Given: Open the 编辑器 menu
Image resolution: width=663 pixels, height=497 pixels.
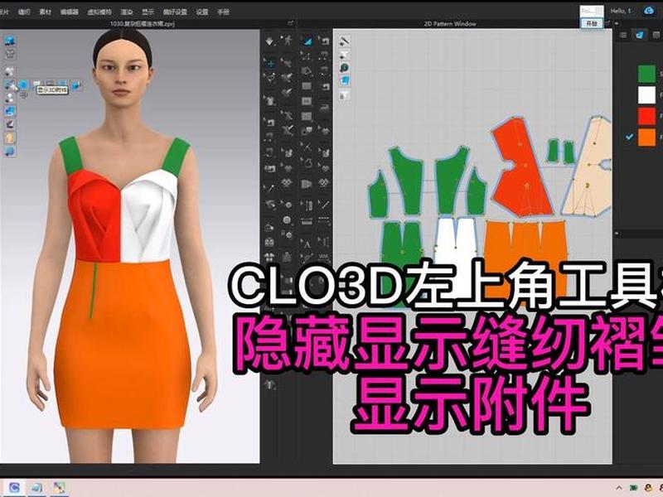Looking at the screenshot, I should click(x=69, y=12).
